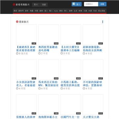Select the 新奇 category
Screen dimensions: 119x119
click(x=26, y=11)
